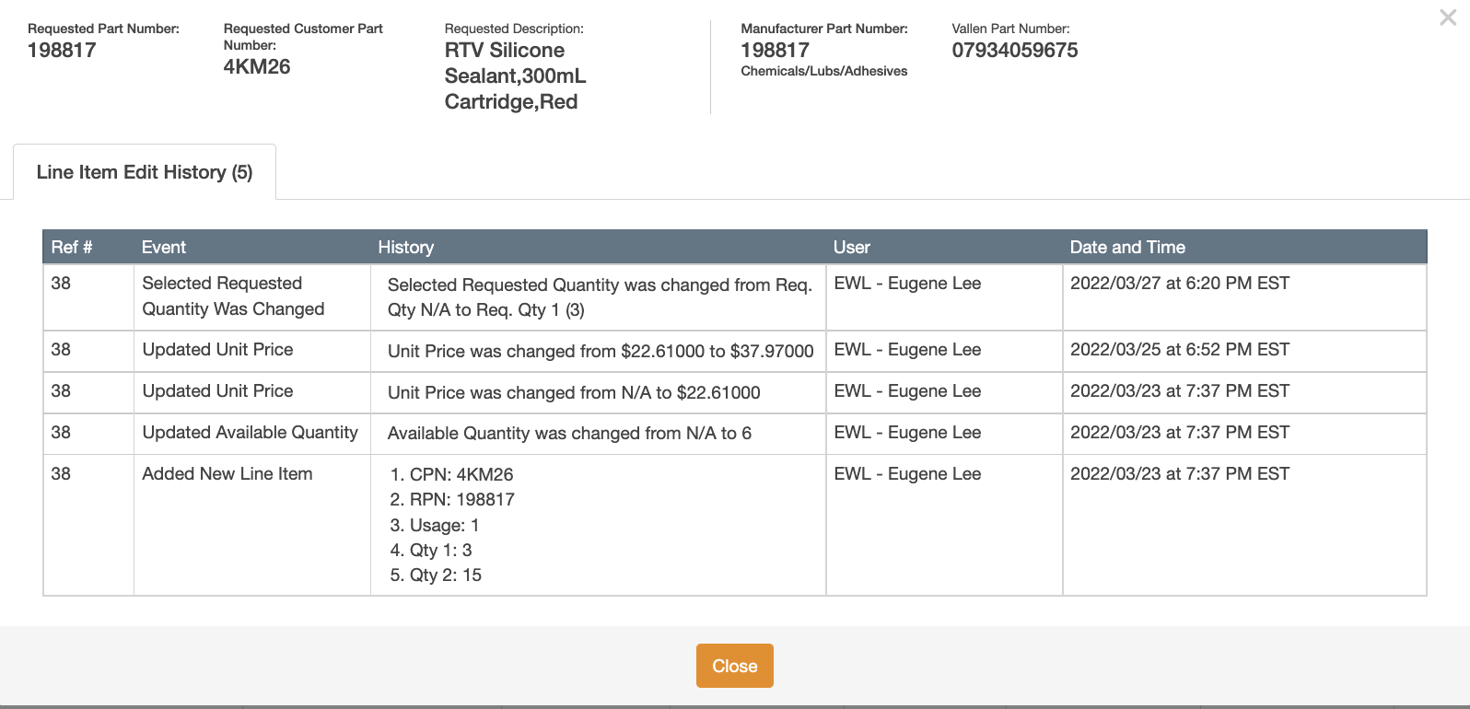The width and height of the screenshot is (1470, 709).
Task: Click the topmost Updated Unit Price event
Action: (x=217, y=350)
